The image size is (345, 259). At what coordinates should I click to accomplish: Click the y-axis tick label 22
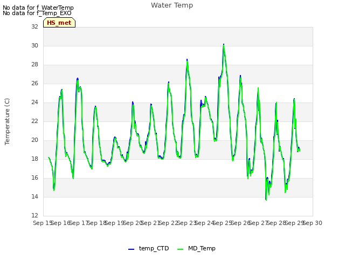point(34,121)
